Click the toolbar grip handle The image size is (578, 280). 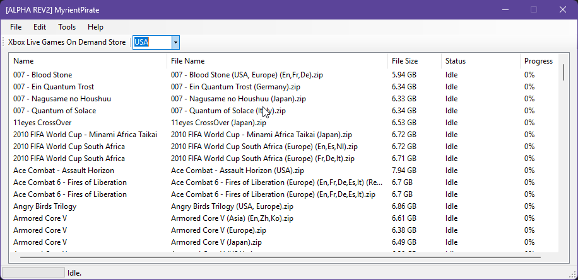pos(4,42)
